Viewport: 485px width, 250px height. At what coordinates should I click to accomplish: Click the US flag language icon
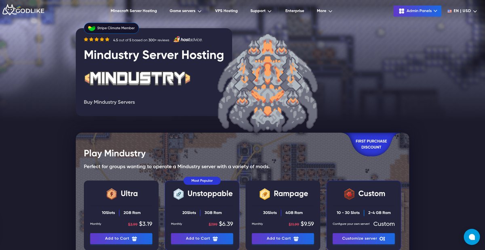(449, 11)
